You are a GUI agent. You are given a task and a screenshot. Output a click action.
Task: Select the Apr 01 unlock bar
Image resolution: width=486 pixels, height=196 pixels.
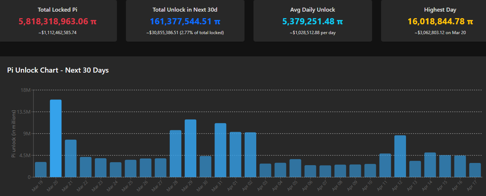pos(235,154)
